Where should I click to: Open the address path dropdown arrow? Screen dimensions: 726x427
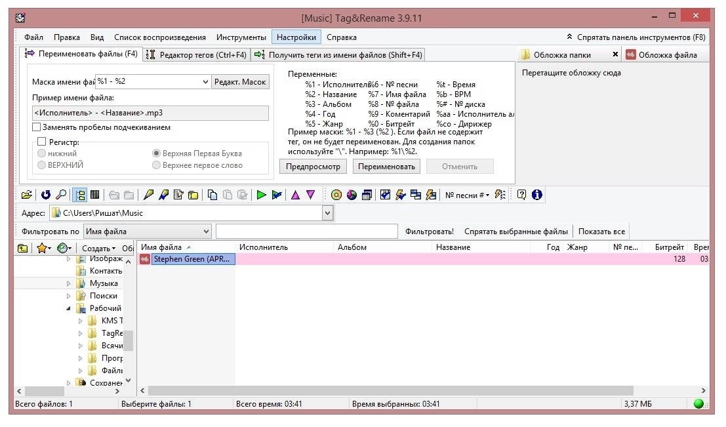[x=327, y=213]
